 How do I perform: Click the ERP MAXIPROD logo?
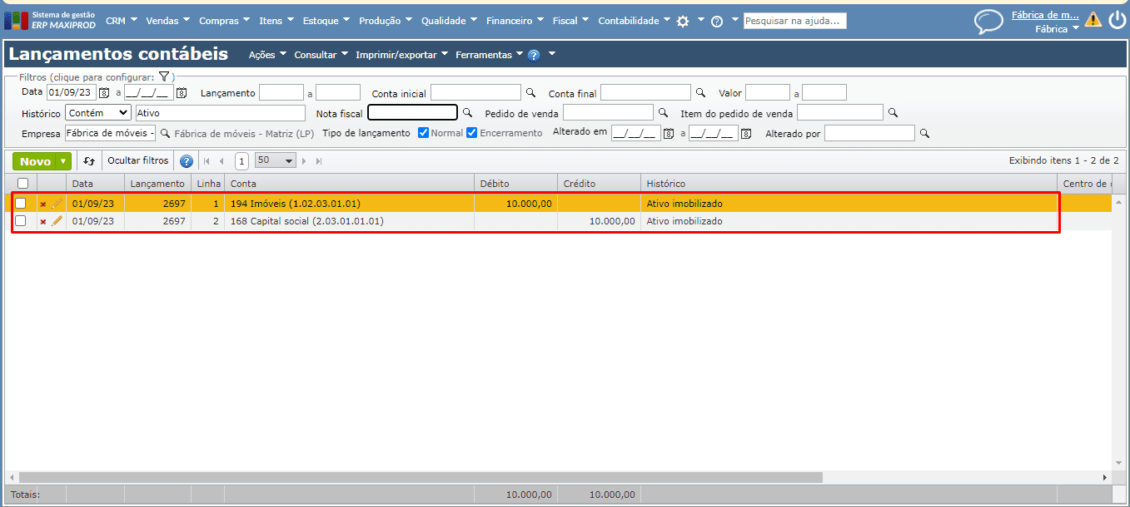pyautogui.click(x=50, y=21)
